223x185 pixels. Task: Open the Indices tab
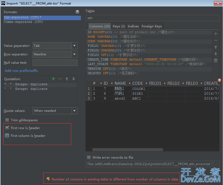[x=133, y=26]
